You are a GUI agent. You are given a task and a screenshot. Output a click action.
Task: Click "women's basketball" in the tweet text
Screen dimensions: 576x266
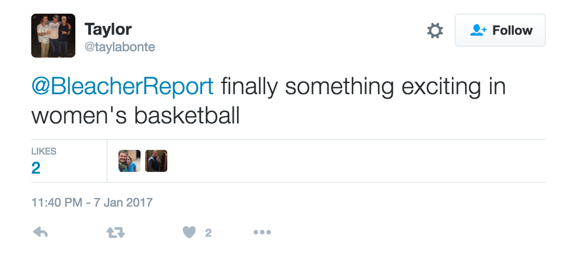coord(135,115)
